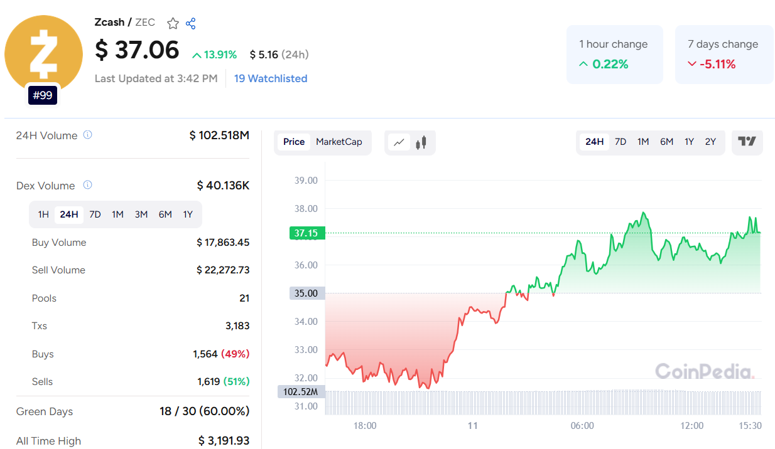
Task: Click the 13.91% 24h change value
Action: point(214,55)
